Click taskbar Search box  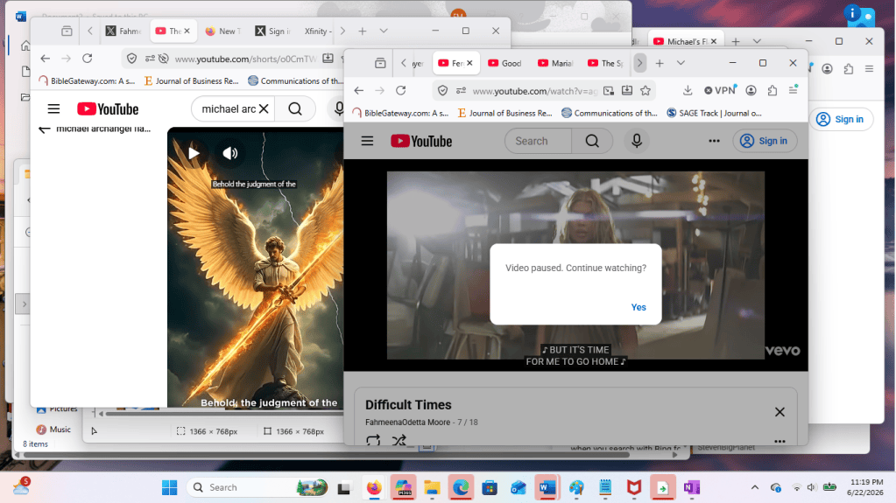pyautogui.click(x=258, y=487)
